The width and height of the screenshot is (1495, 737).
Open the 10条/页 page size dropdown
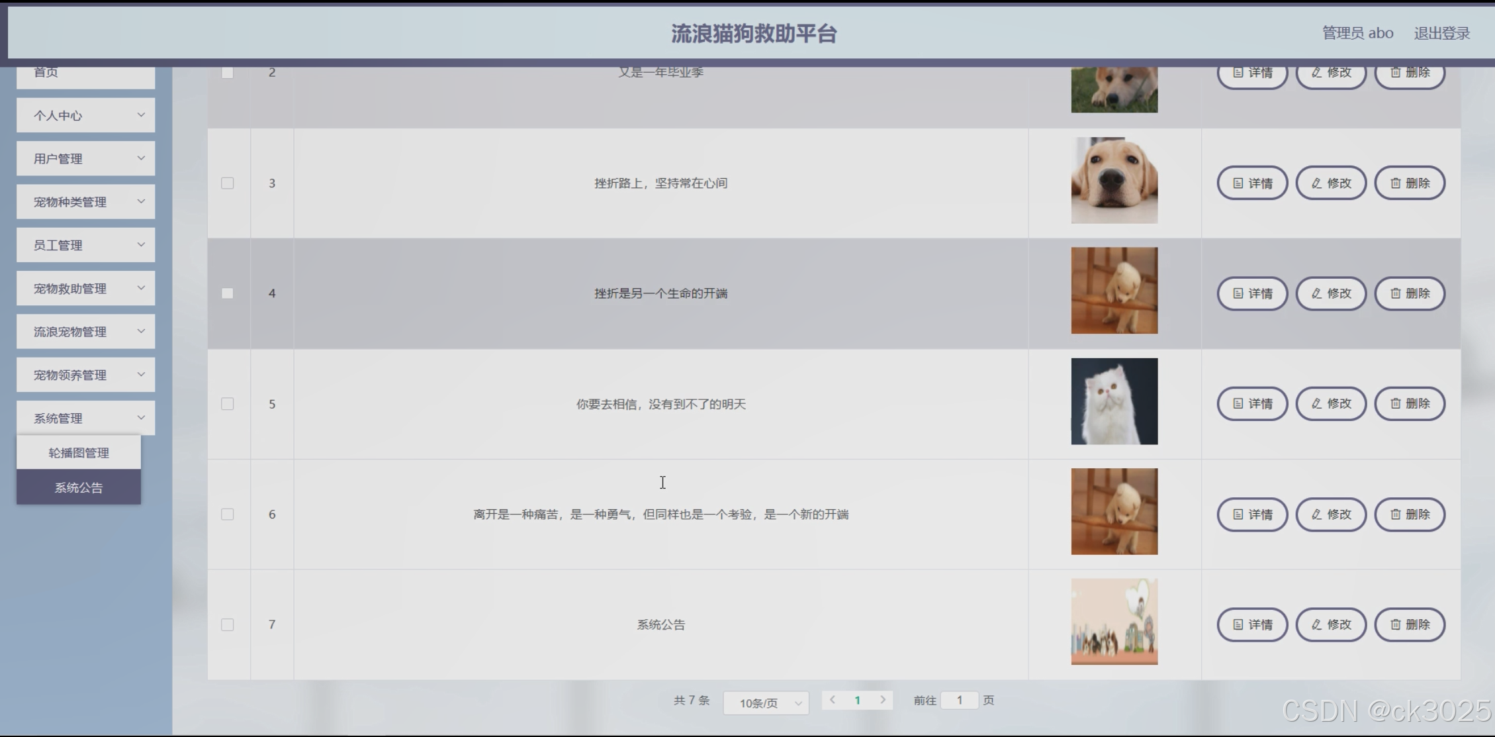pos(766,703)
